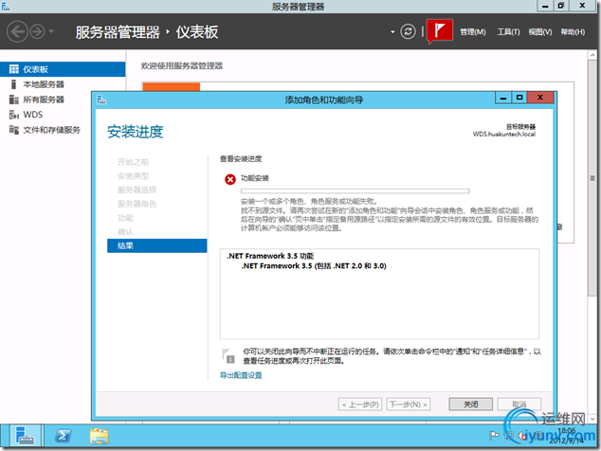The image size is (601, 451).
Task: Minimize the 添加角色和功能向导 window
Action: point(503,98)
